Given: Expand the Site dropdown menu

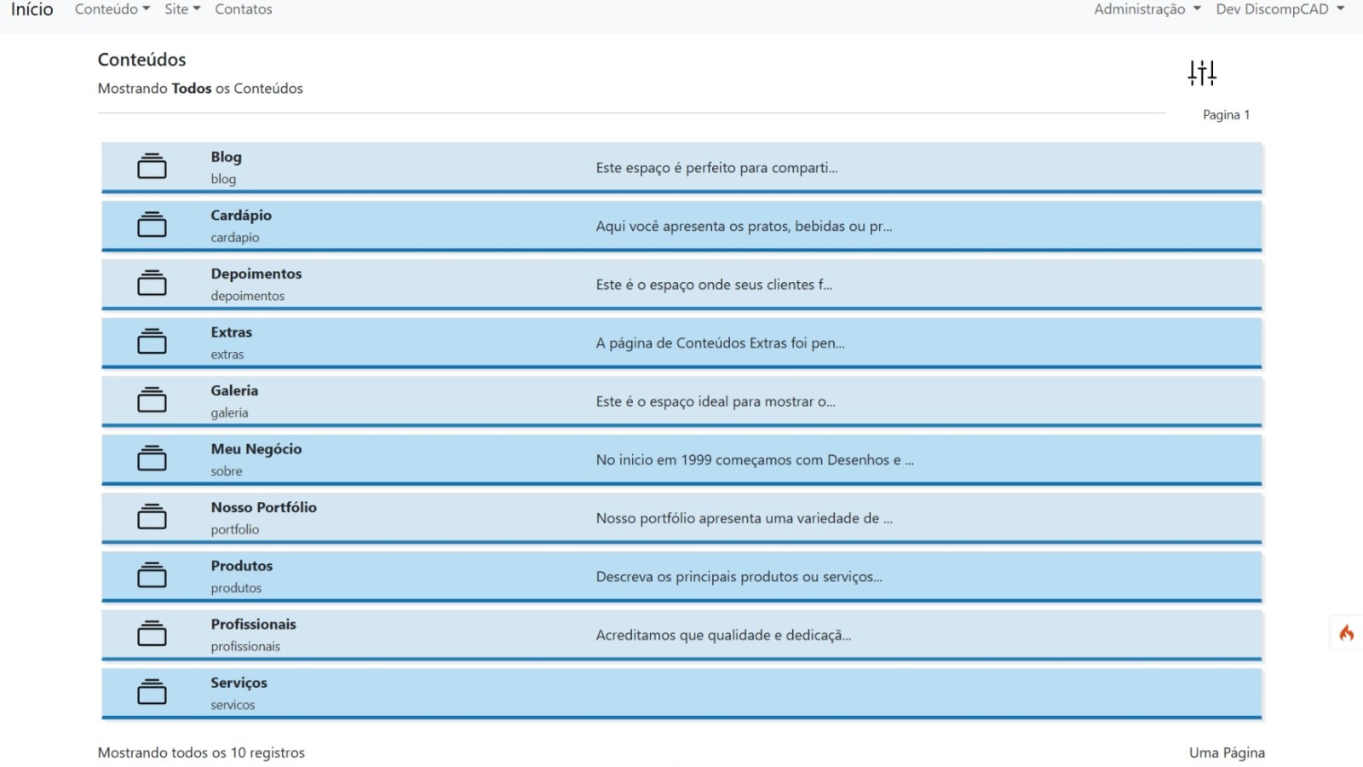Looking at the screenshot, I should click(181, 9).
